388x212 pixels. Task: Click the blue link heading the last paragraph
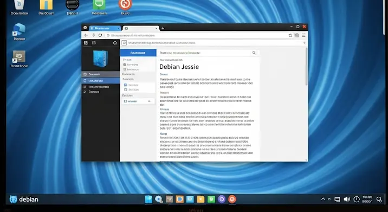click(163, 134)
